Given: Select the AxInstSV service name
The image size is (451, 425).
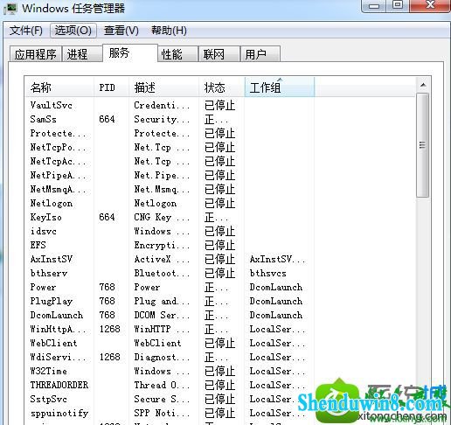Looking at the screenshot, I should (x=52, y=259).
